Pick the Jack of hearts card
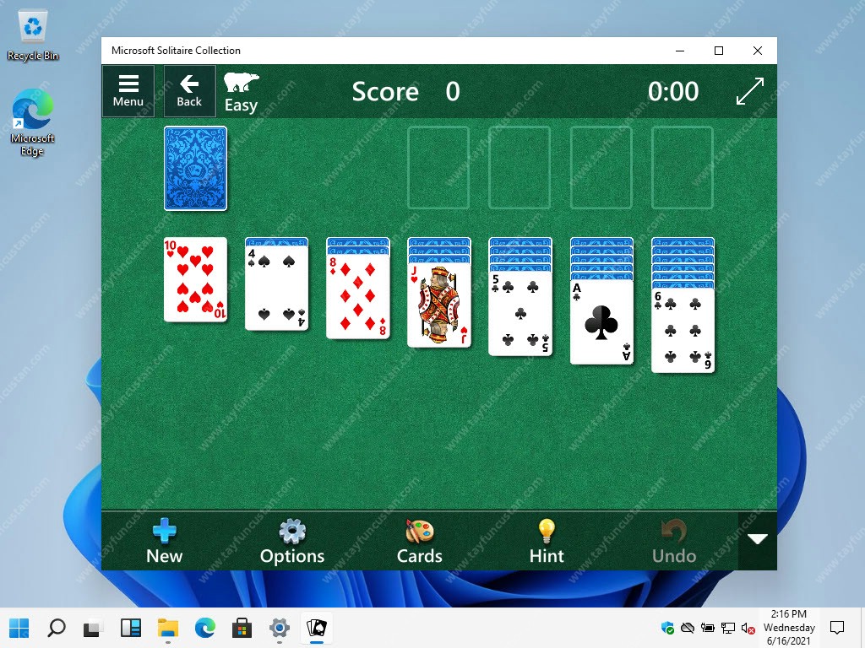The width and height of the screenshot is (865, 648). point(438,305)
